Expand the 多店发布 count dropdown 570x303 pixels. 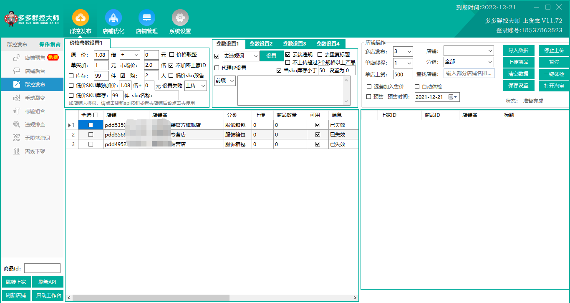pyautogui.click(x=409, y=52)
